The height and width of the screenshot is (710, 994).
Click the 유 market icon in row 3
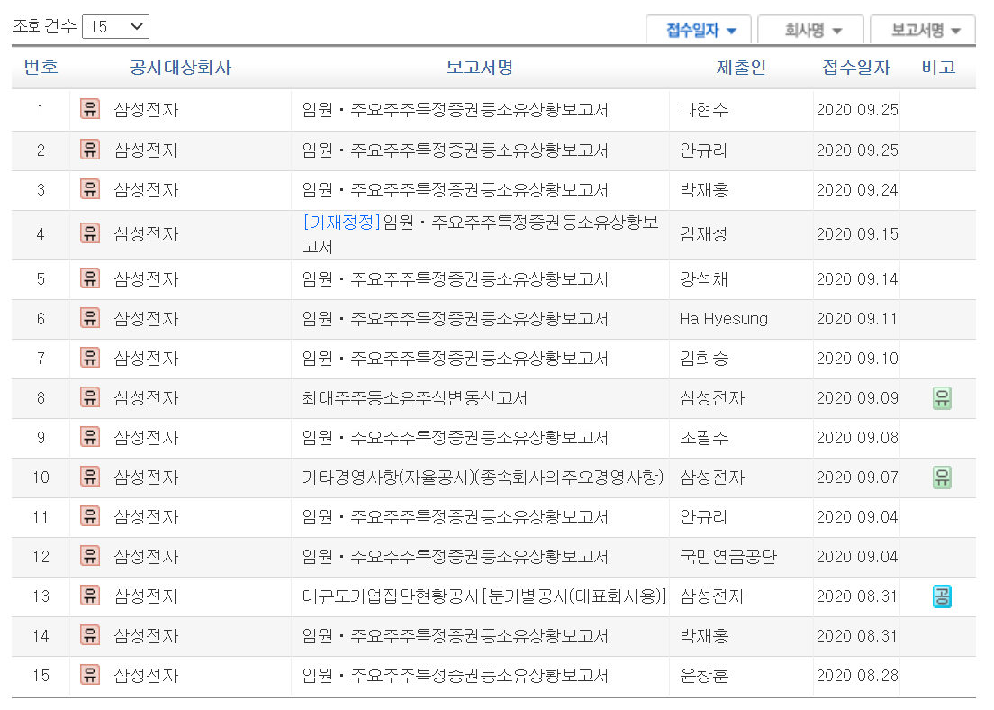pyautogui.click(x=90, y=189)
